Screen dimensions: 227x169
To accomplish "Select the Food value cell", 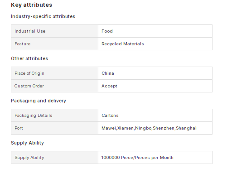I will click(x=155, y=31).
